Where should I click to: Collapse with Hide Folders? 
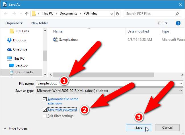tap(16, 128)
